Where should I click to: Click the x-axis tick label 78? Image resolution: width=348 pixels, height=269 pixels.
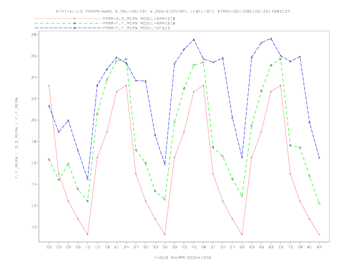[300, 247]
